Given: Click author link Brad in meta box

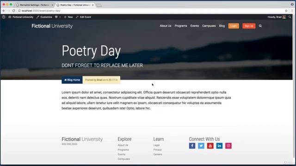Looking at the screenshot, I should (x=99, y=80).
